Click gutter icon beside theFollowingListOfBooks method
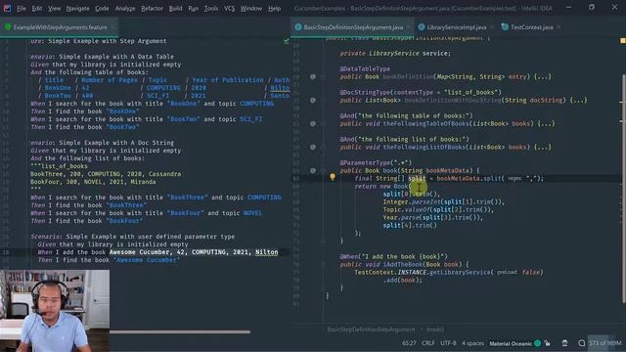Viewport: 626px width, 352px height. [313, 148]
